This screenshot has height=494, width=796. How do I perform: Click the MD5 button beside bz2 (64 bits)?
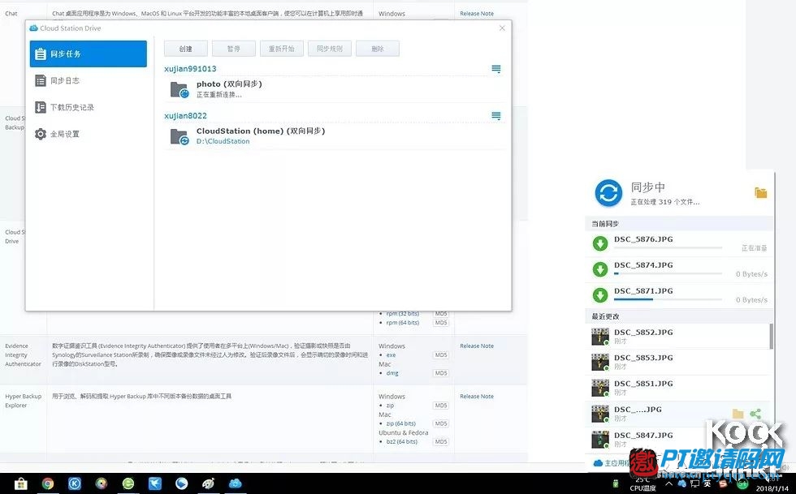[440, 442]
